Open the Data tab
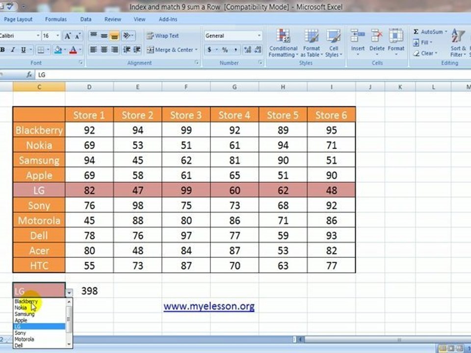The image size is (471, 353). [x=85, y=19]
